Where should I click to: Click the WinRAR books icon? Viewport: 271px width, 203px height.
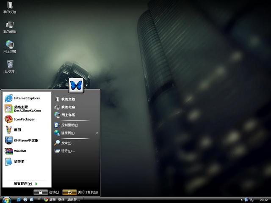click(x=8, y=151)
